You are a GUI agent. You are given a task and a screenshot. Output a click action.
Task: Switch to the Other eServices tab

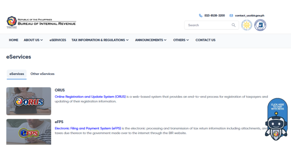[x=43, y=74]
